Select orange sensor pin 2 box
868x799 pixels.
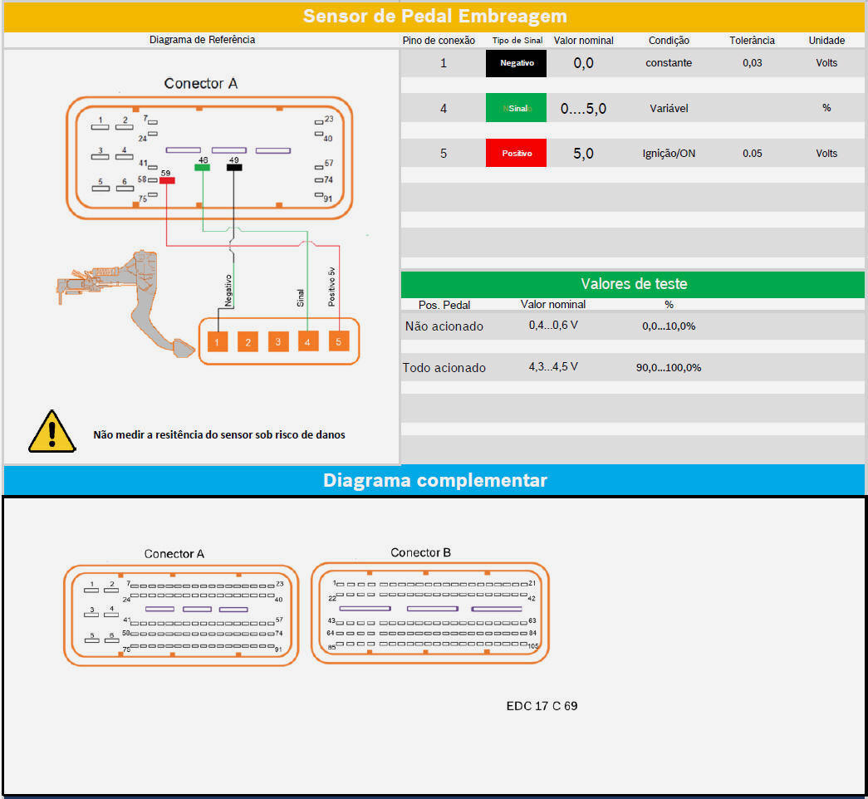coord(248,341)
